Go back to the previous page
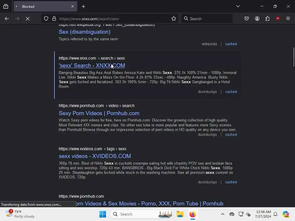This screenshot has height=221, width=295. [7, 19]
